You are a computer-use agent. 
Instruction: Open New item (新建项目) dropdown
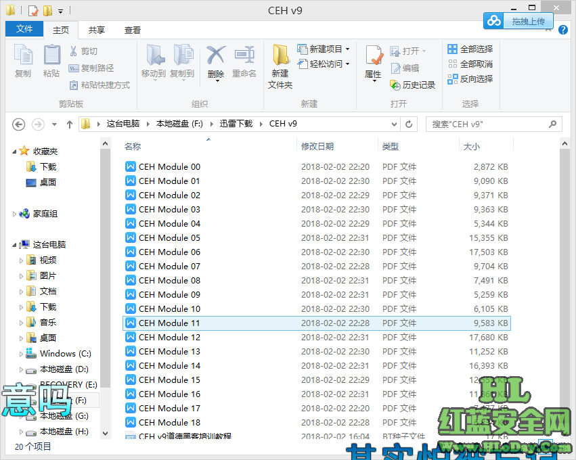click(x=324, y=49)
